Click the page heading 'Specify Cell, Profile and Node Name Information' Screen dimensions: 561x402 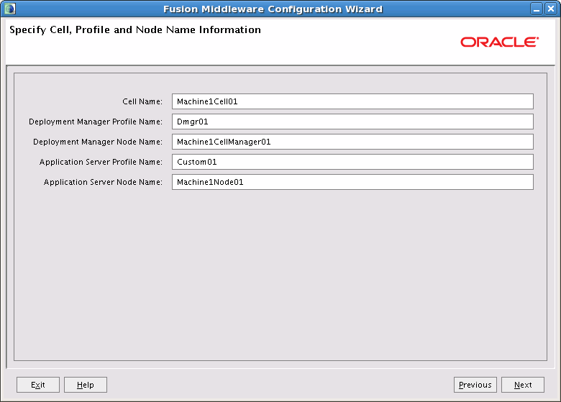click(x=135, y=29)
